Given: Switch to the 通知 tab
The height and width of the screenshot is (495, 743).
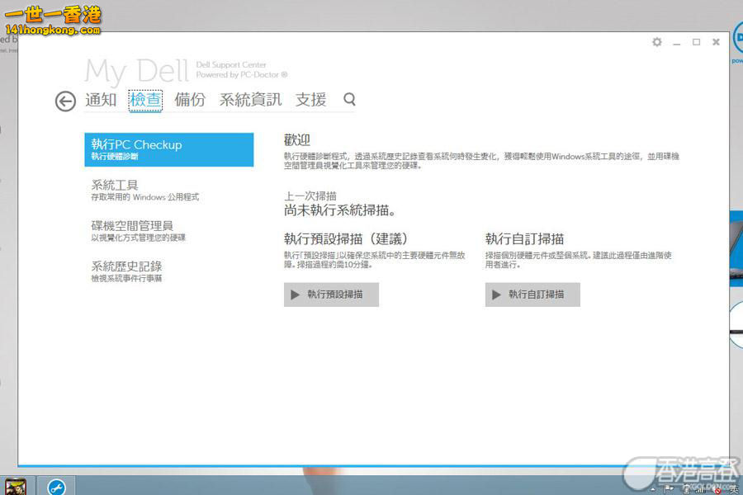Looking at the screenshot, I should 101,100.
